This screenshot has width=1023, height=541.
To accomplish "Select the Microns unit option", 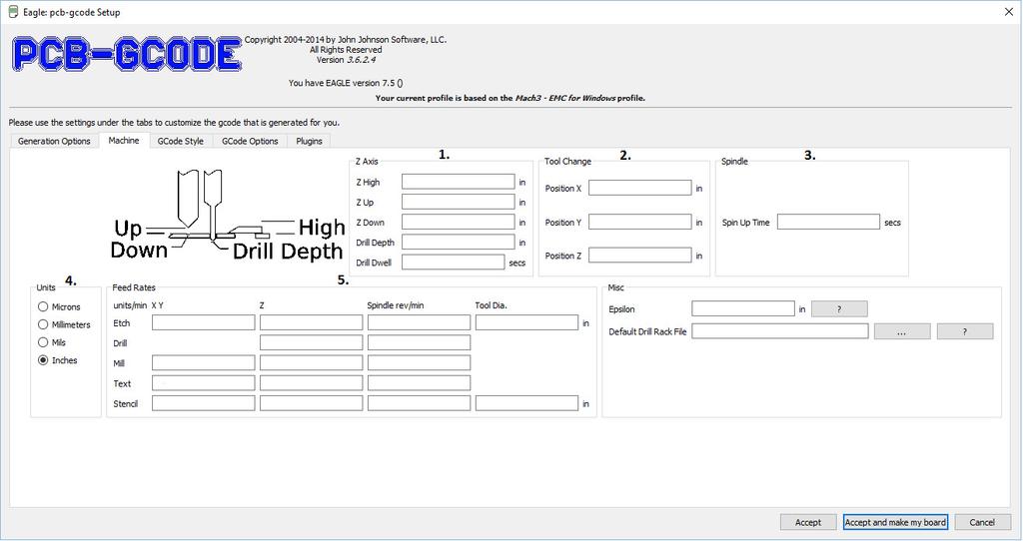I will click(x=59, y=306).
